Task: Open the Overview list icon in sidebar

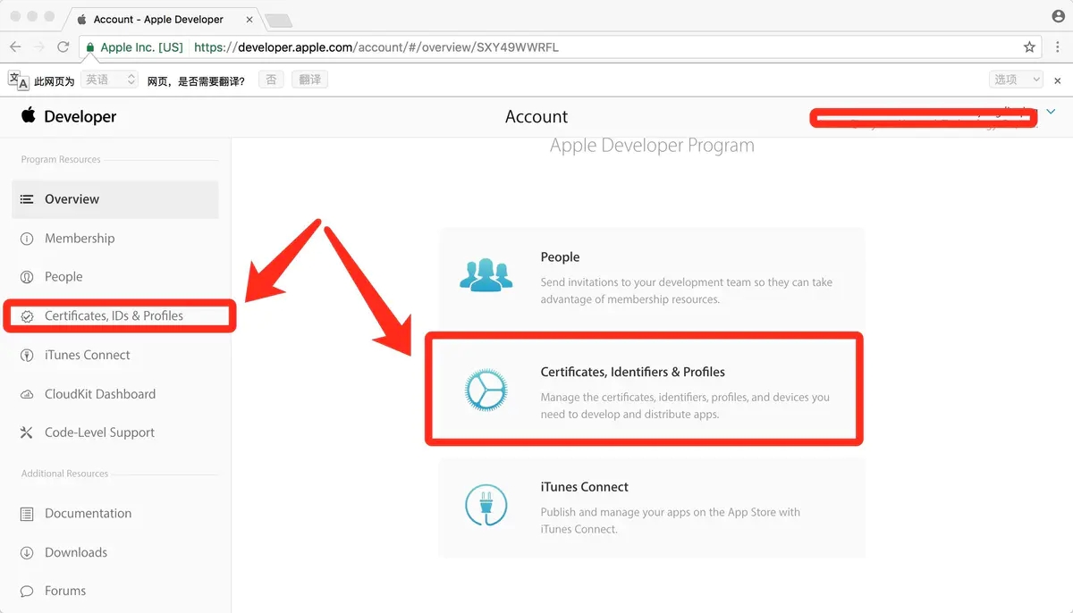Action: [x=27, y=199]
